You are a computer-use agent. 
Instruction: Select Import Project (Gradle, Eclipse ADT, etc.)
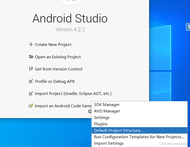point(73,94)
